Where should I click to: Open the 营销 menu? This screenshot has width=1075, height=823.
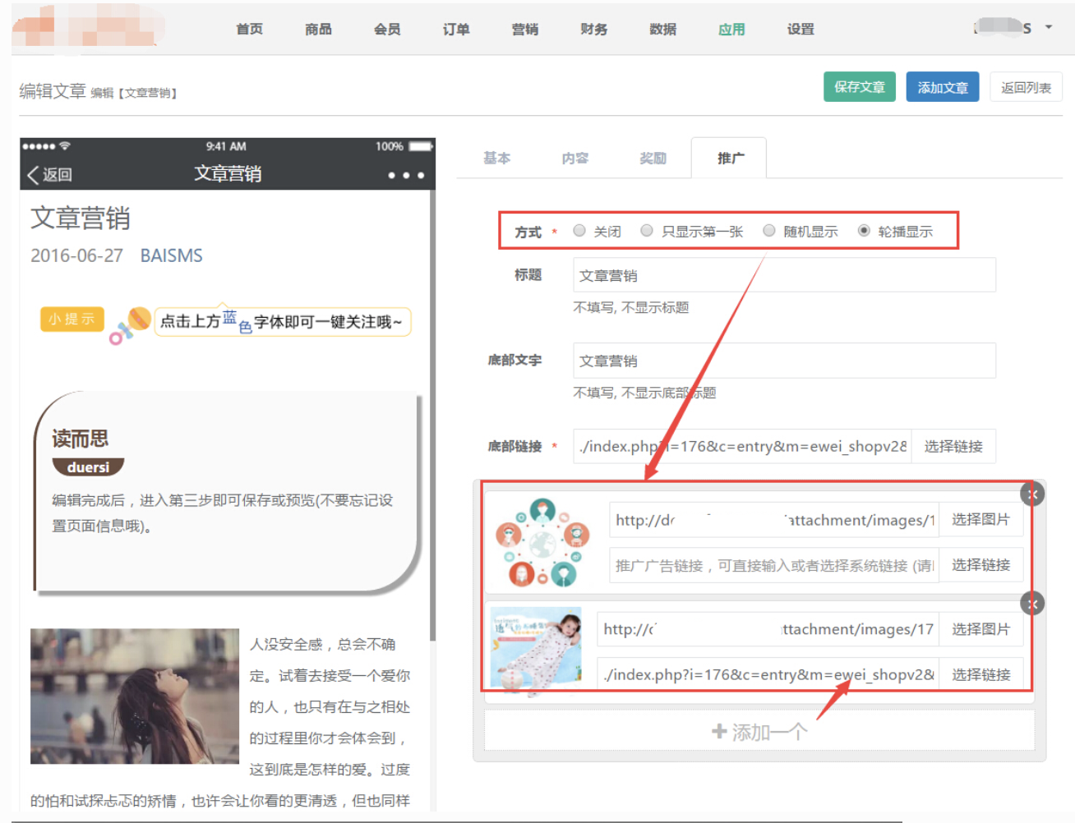(524, 29)
